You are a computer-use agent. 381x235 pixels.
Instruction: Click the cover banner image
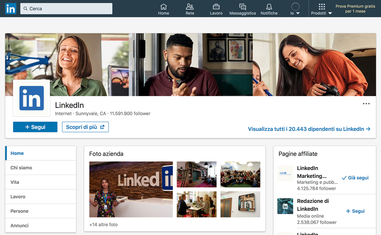tap(190, 64)
